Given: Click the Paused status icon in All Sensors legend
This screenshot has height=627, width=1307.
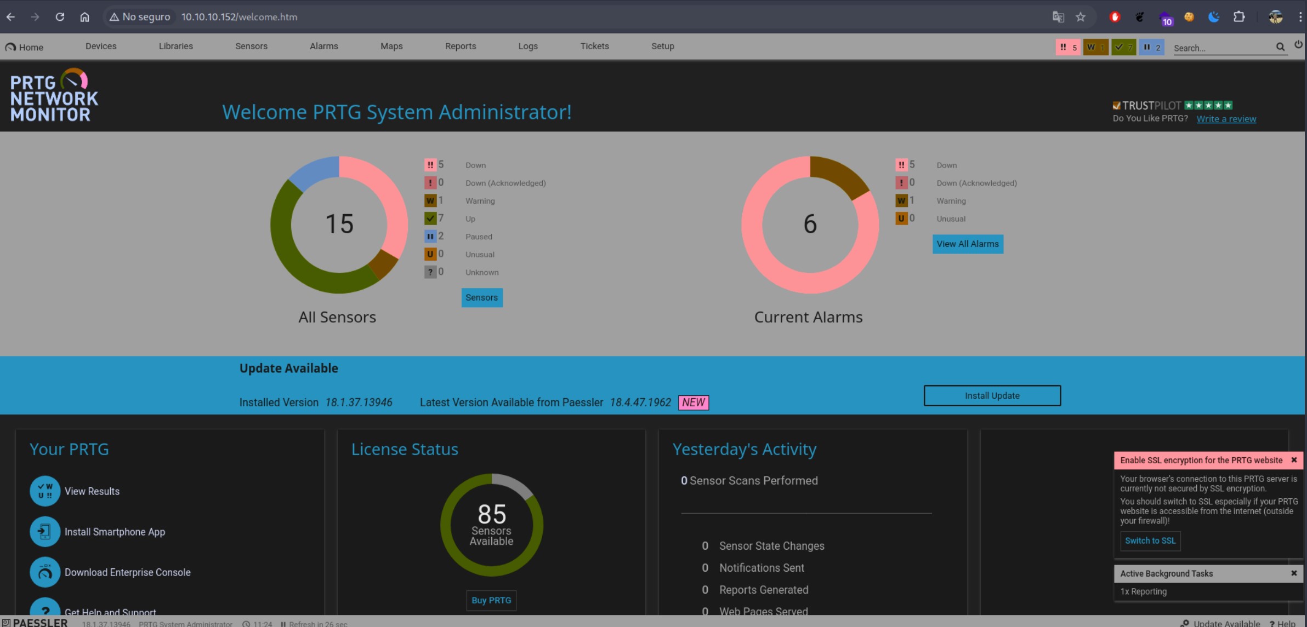Looking at the screenshot, I should coord(430,236).
